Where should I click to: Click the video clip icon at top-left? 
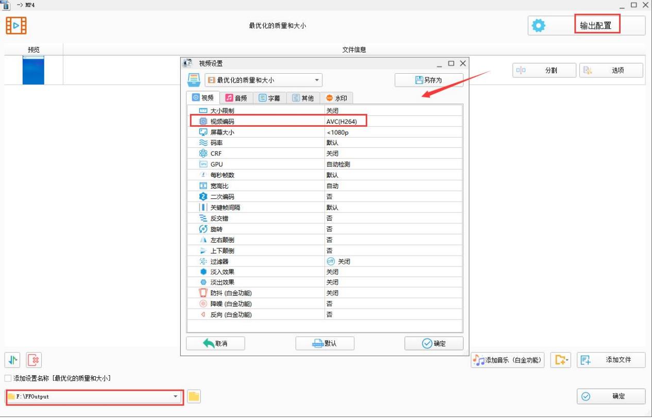(x=16, y=25)
